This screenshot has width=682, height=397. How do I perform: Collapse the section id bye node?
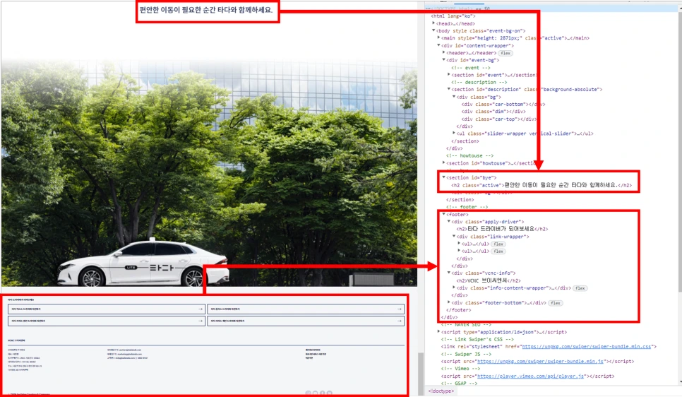pyautogui.click(x=443, y=177)
